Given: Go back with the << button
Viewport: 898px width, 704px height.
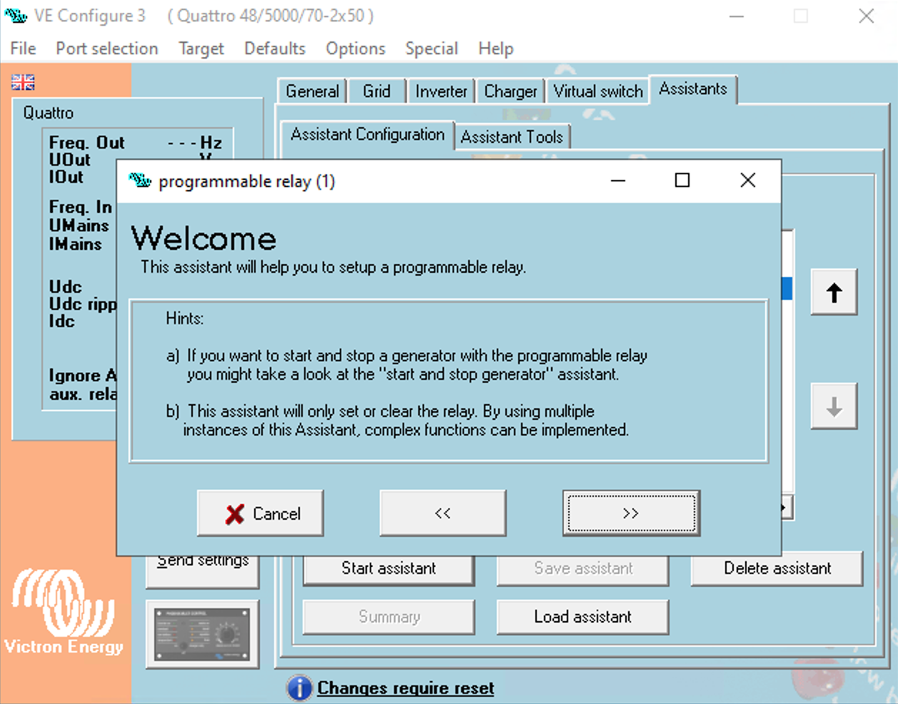Looking at the screenshot, I should tap(443, 513).
